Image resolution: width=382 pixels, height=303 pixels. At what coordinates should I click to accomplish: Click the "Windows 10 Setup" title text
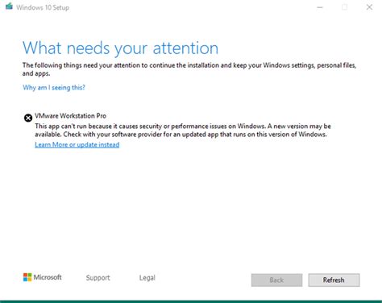pos(43,7)
